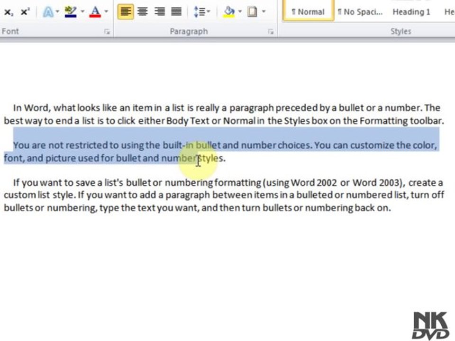Viewport: 455px width, 341px height.
Task: Expand line spacing dropdown arrow
Action: click(209, 11)
